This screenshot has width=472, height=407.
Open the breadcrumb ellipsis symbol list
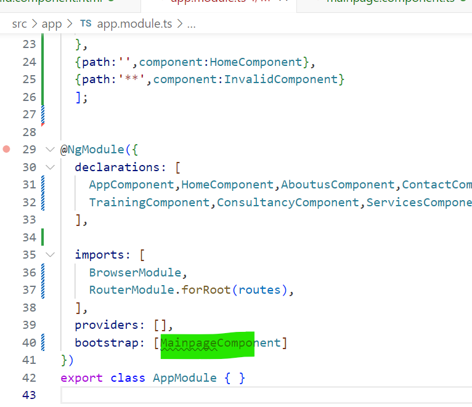point(192,24)
